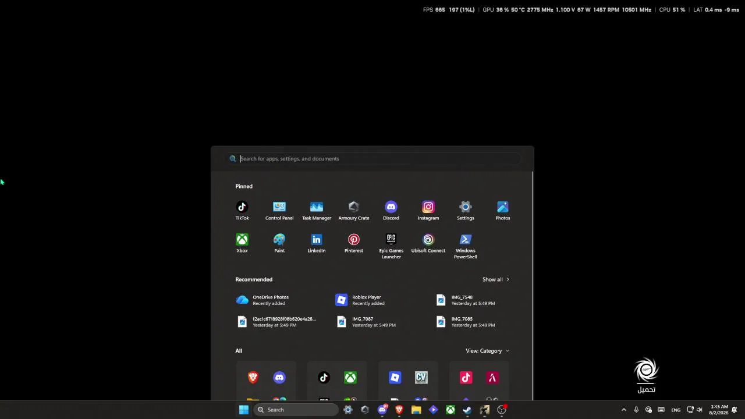The image size is (745, 419).
Task: Open Xbox from the Pinned section
Action: (242, 243)
